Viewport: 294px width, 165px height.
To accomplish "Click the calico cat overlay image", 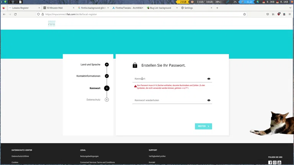I will click(x=272, y=123).
